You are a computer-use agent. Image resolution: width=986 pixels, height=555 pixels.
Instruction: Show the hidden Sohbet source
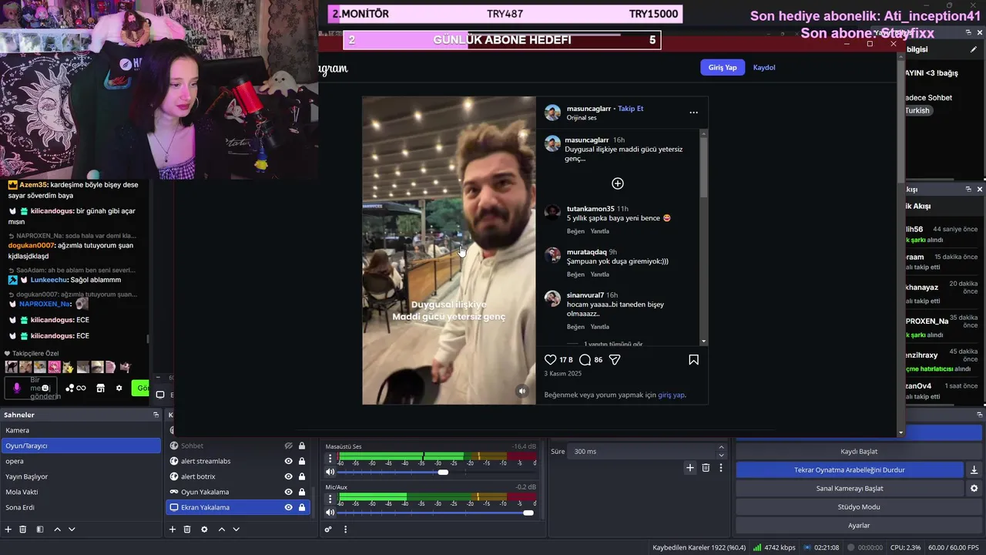point(288,446)
